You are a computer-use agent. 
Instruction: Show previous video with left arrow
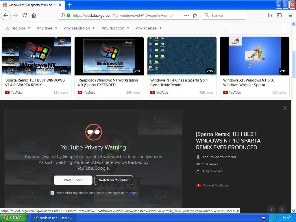pos(271,210)
